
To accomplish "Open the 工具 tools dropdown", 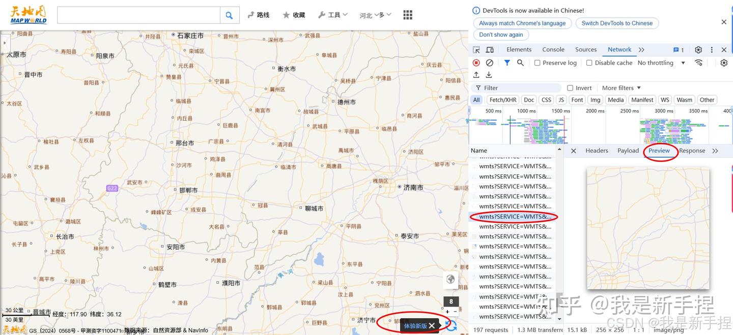I will pos(332,14).
